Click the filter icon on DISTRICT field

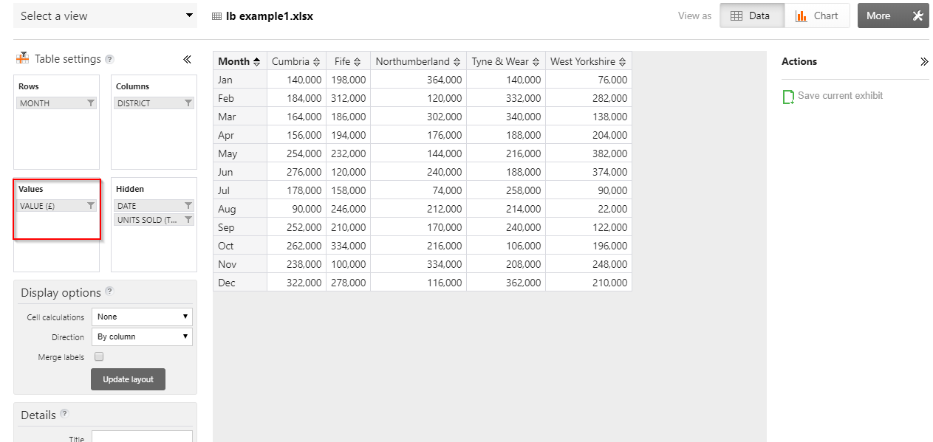188,103
